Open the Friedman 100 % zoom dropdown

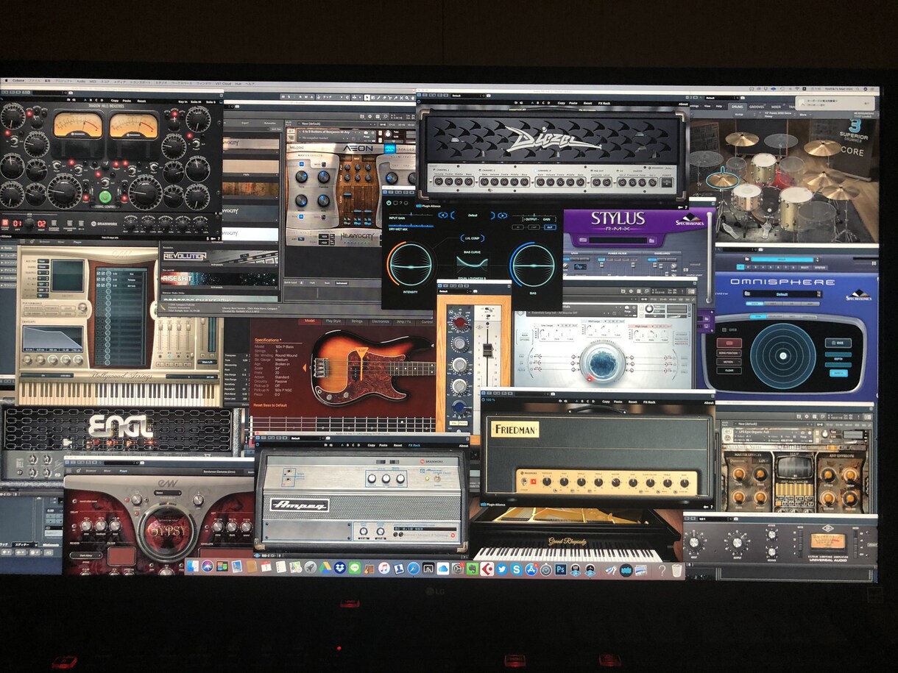click(x=490, y=399)
